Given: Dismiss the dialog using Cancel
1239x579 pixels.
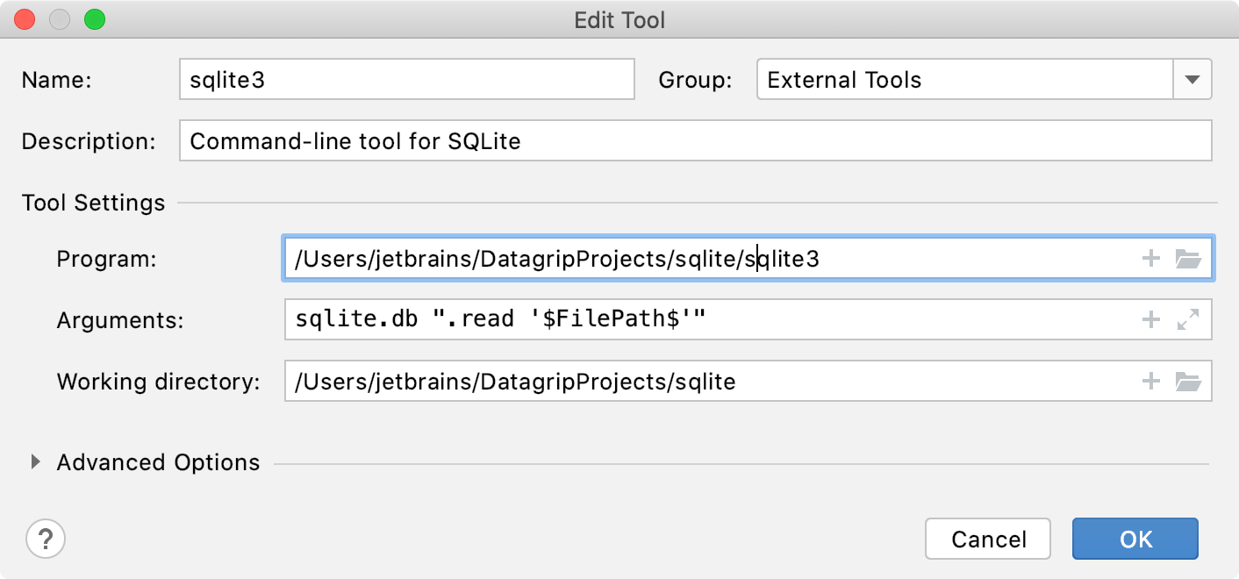Looking at the screenshot, I should click(x=988, y=539).
